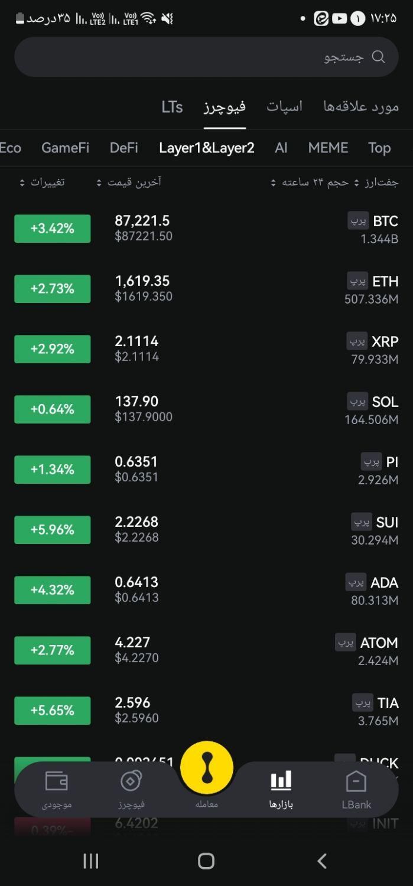This screenshot has width=413, height=886.
Task: Tap the Android back arrow
Action: pos(322,861)
